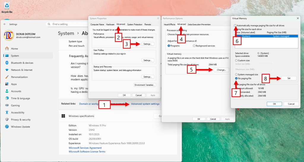Choose the System managed size option

[x=236, y=74]
